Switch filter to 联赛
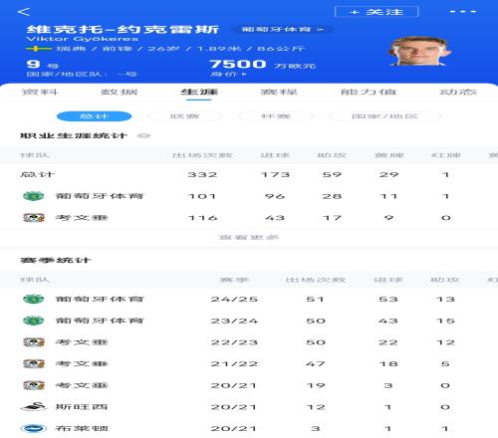The image size is (498, 438). pos(184,116)
